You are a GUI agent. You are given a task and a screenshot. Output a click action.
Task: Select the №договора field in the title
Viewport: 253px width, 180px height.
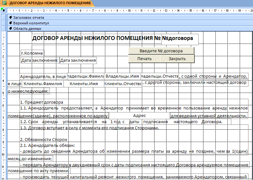[x=180, y=39]
